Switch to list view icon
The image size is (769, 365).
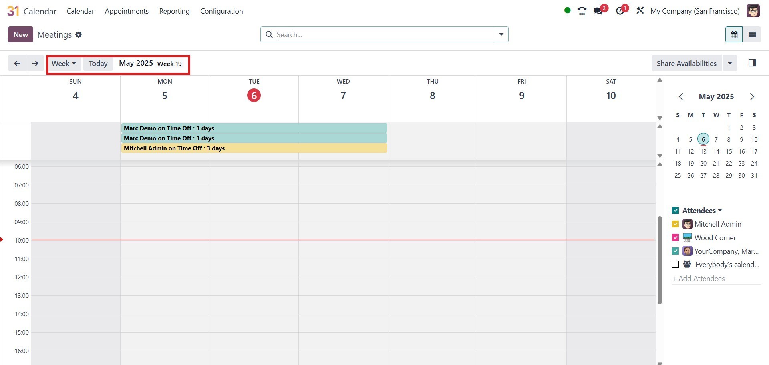point(752,34)
